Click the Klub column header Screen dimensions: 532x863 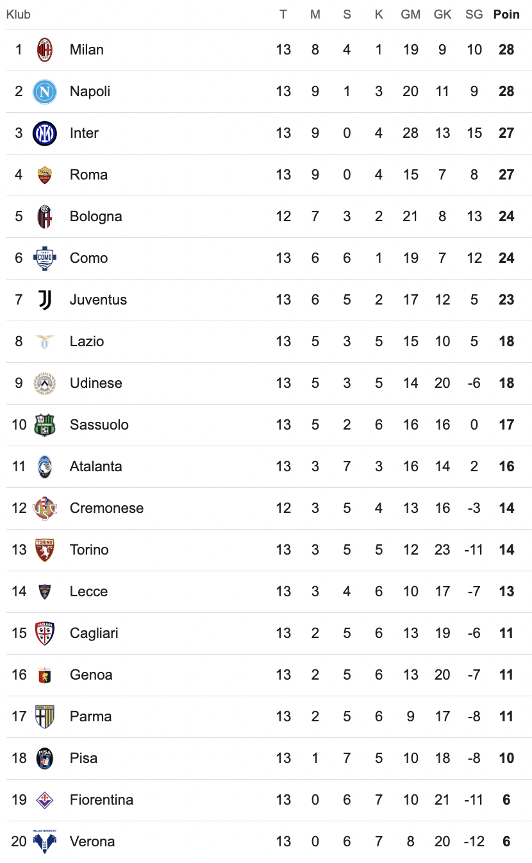coord(19,15)
